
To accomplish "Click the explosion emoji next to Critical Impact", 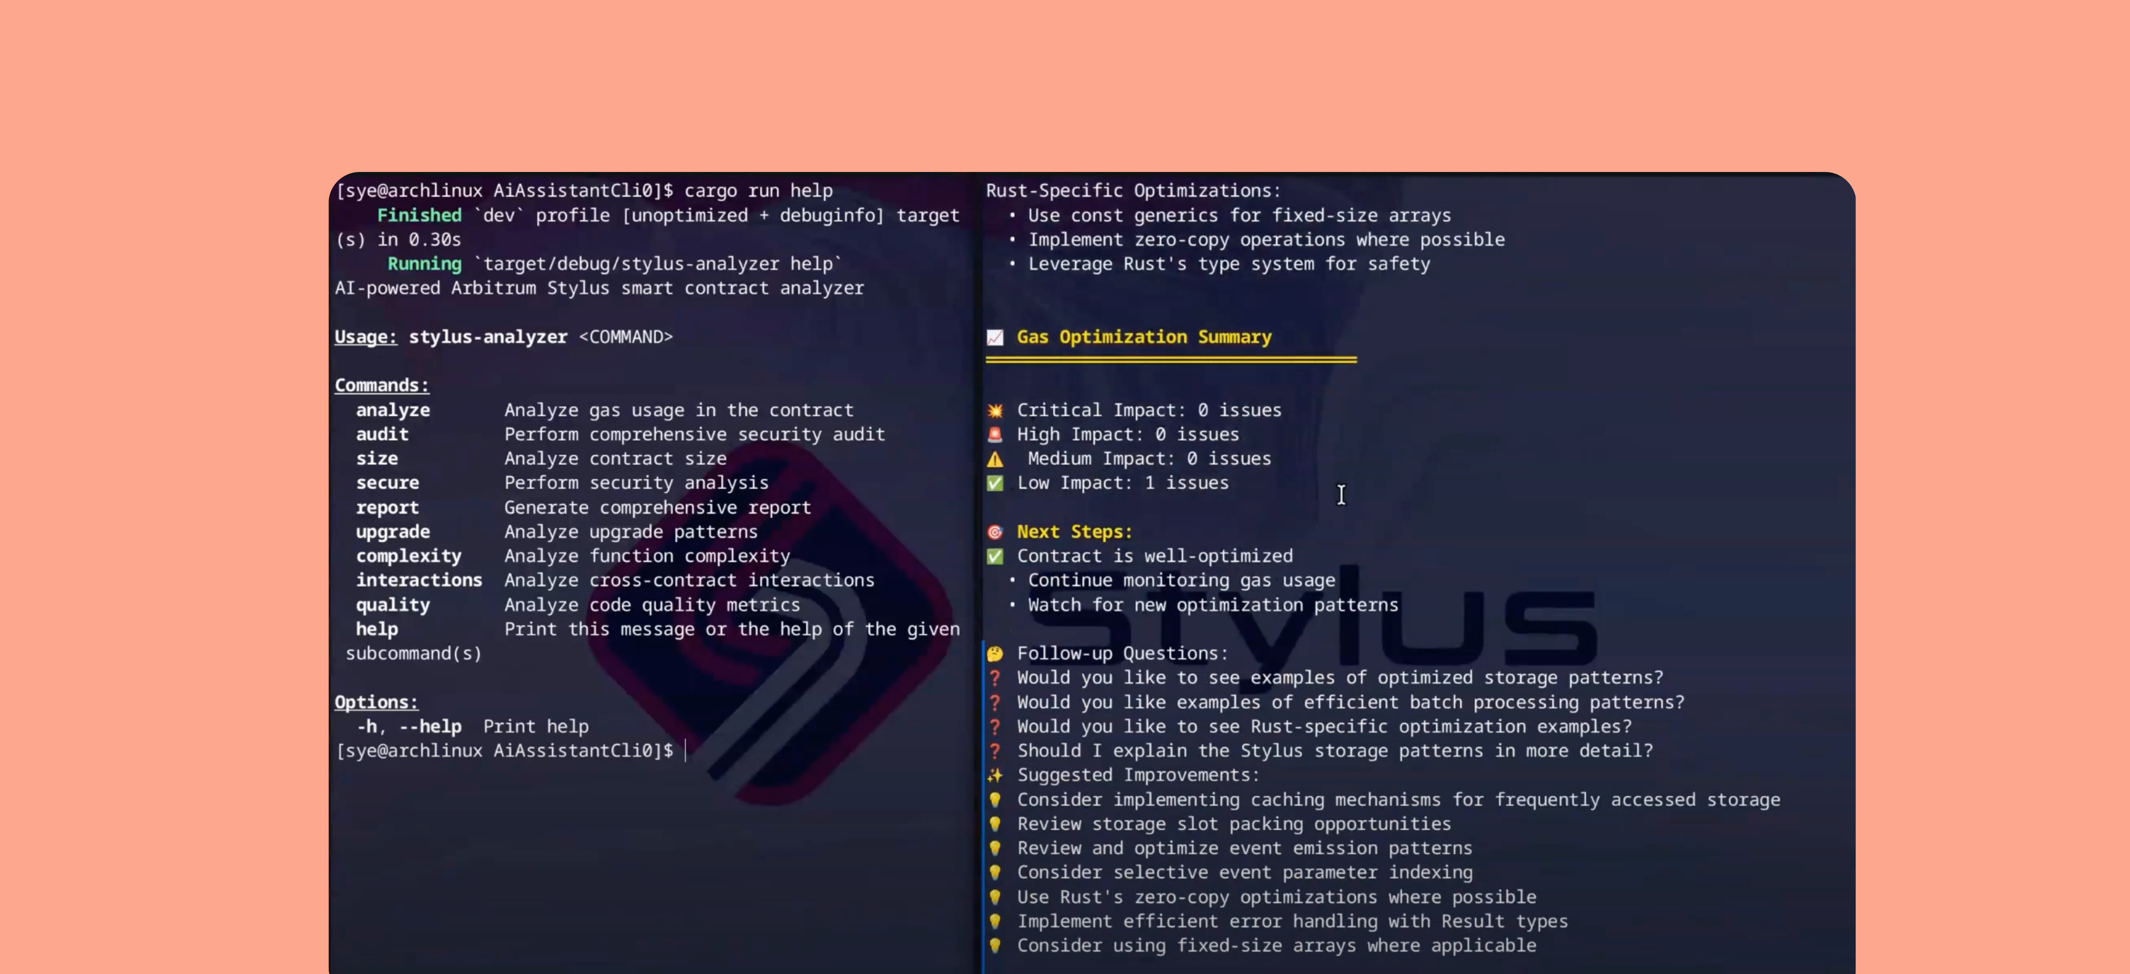I will click(995, 410).
